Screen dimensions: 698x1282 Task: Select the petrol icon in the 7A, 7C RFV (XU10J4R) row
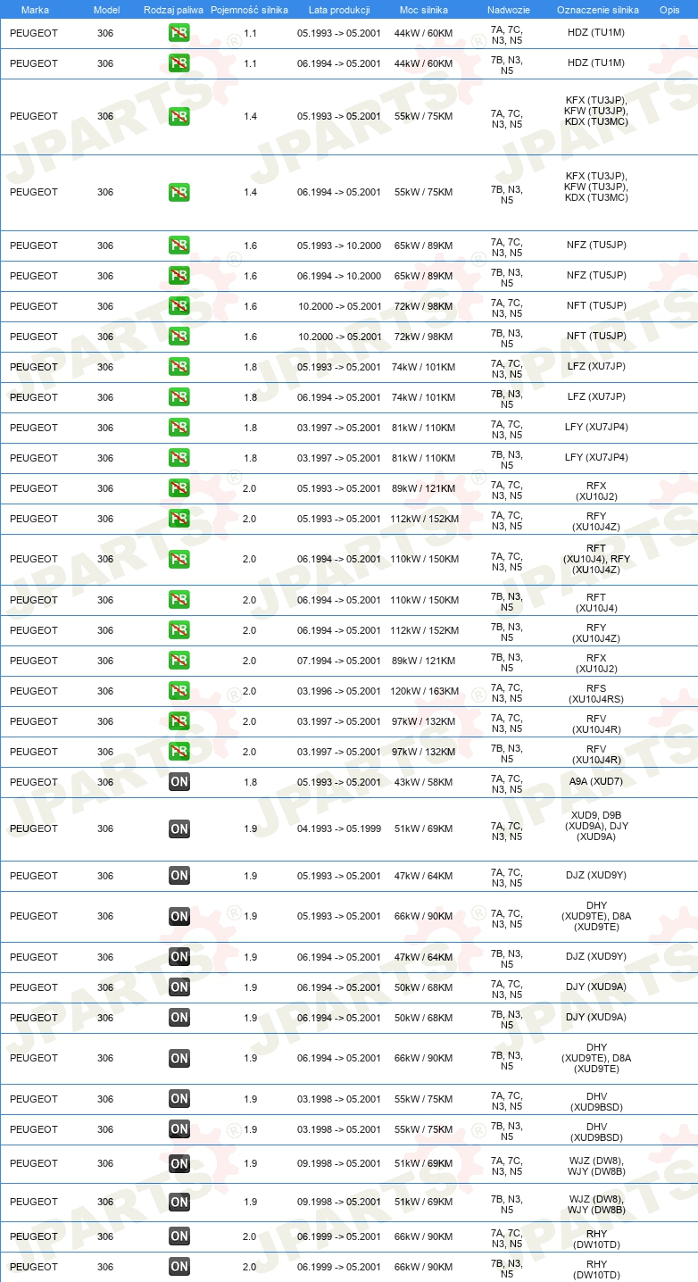point(179,721)
